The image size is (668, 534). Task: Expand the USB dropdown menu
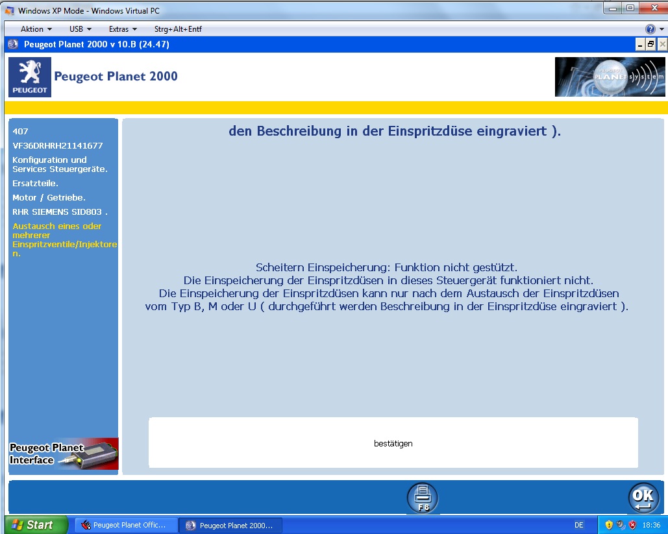click(x=80, y=29)
